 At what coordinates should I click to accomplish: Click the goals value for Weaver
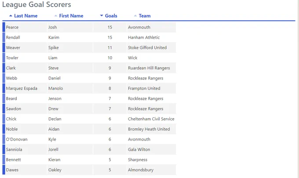(109, 47)
